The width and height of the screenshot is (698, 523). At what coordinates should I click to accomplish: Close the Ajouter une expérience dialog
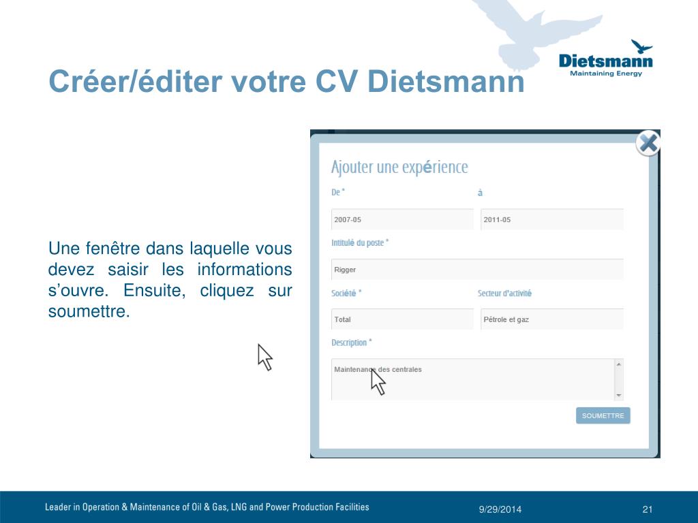pyautogui.click(x=648, y=143)
